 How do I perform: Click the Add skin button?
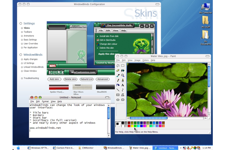click(54, 79)
